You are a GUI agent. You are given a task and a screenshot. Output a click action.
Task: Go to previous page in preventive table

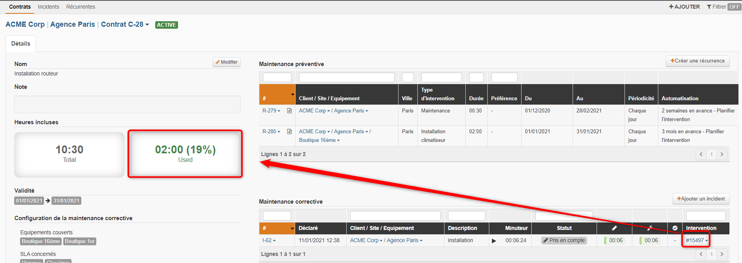tap(701, 154)
